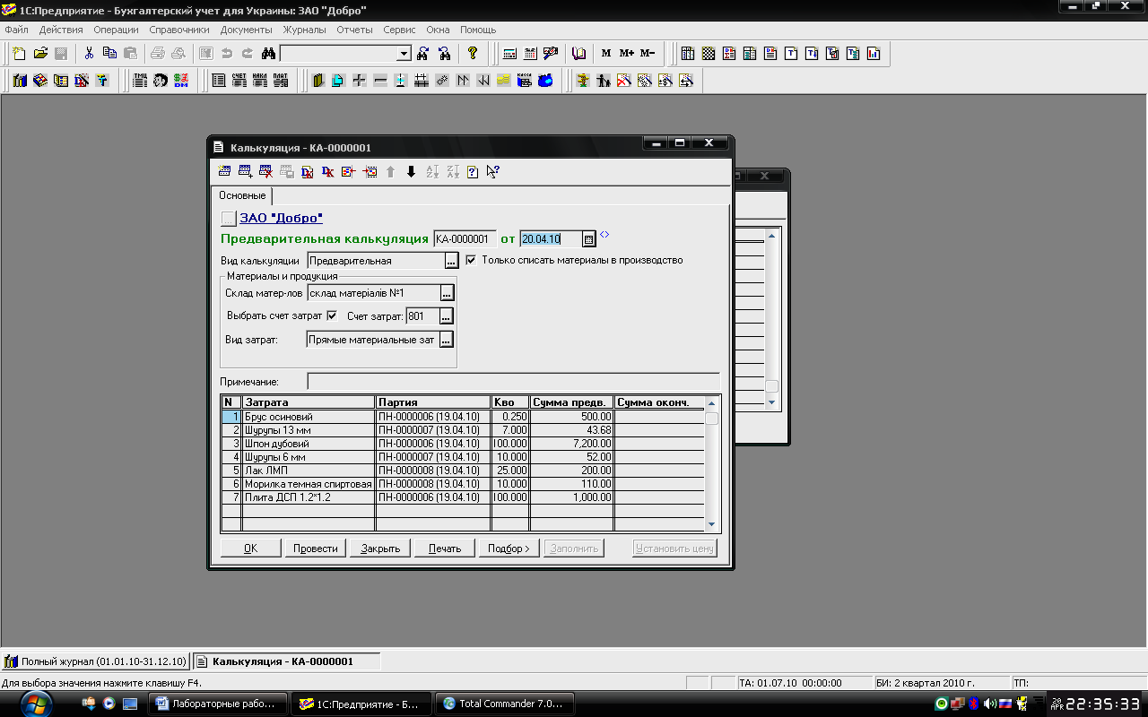
Task: Select the Лак ЛМП cell
Action: coord(309,471)
